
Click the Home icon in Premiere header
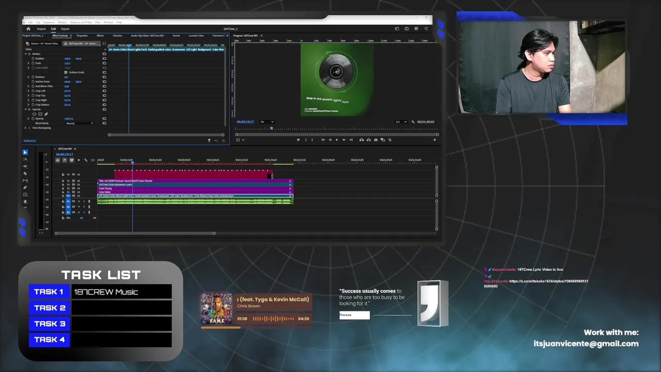point(28,29)
